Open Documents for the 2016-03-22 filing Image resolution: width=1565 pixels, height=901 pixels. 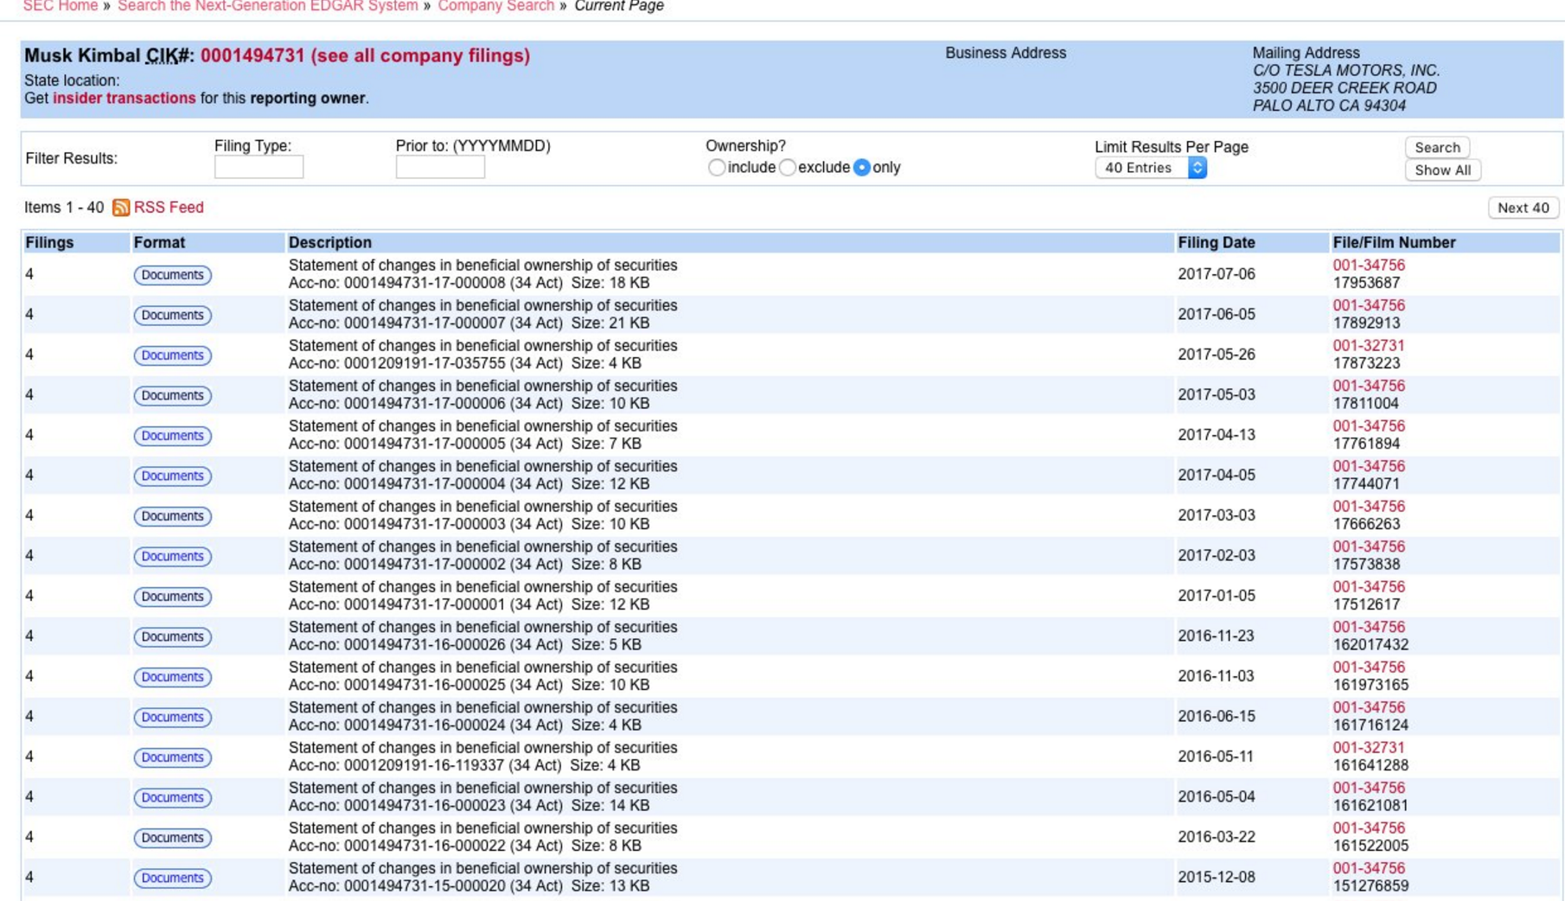coord(172,838)
